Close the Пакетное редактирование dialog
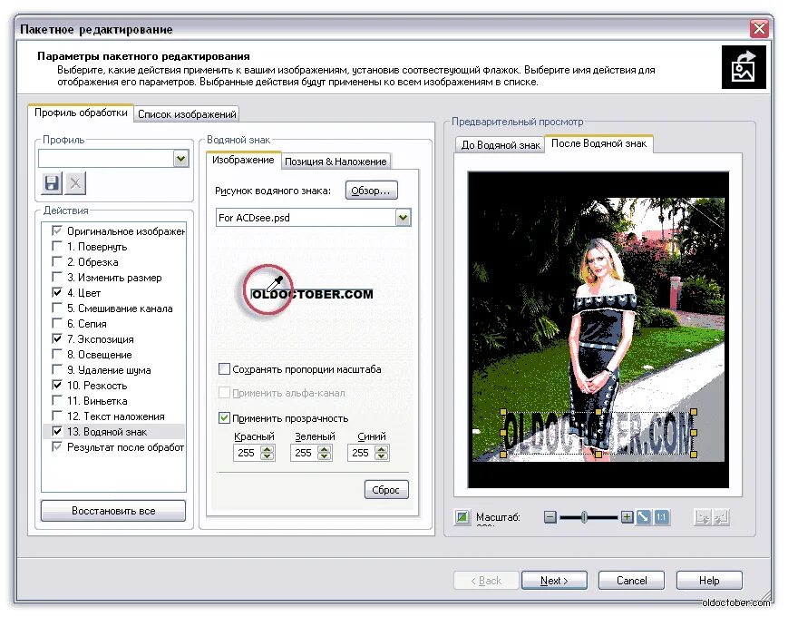This screenshot has height=617, width=788. (759, 29)
